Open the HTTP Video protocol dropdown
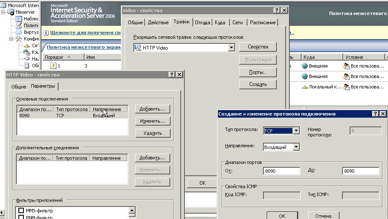 pyautogui.click(x=231, y=48)
